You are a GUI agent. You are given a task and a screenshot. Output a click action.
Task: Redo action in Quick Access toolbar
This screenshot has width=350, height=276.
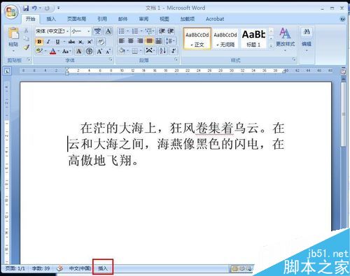tap(47, 8)
